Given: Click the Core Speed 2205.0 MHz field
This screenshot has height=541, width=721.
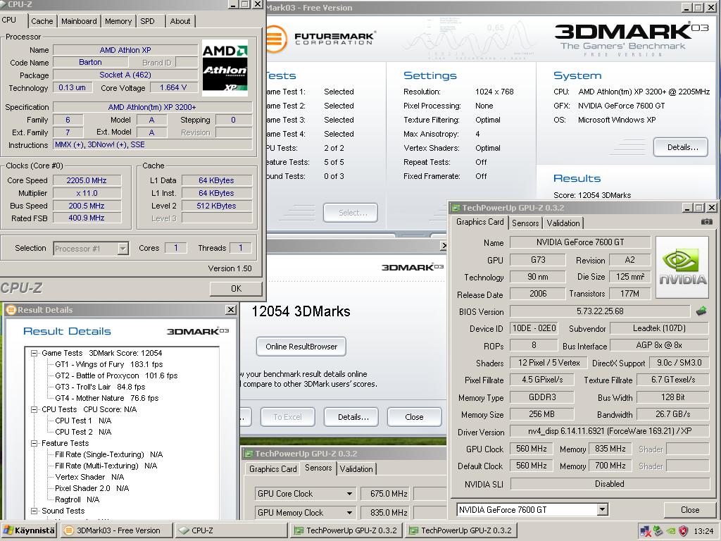Looking at the screenshot, I should [x=87, y=180].
